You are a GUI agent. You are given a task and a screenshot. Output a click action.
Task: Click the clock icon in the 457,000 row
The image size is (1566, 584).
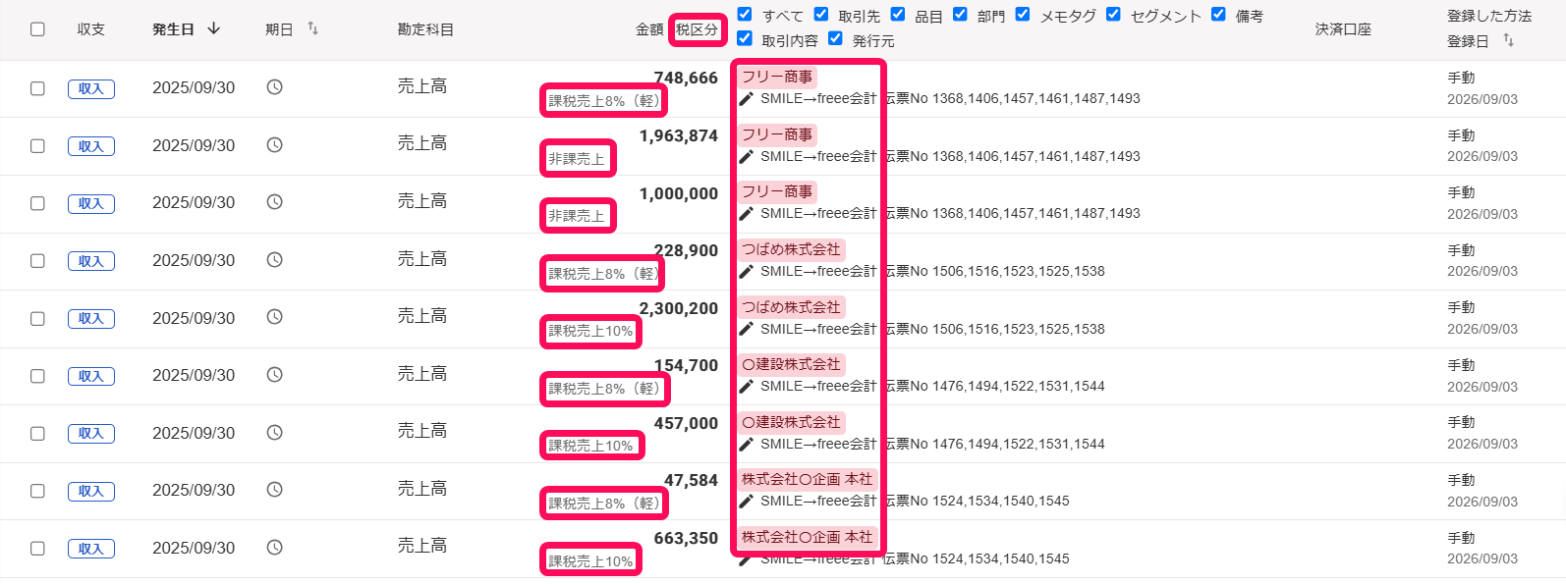275,433
